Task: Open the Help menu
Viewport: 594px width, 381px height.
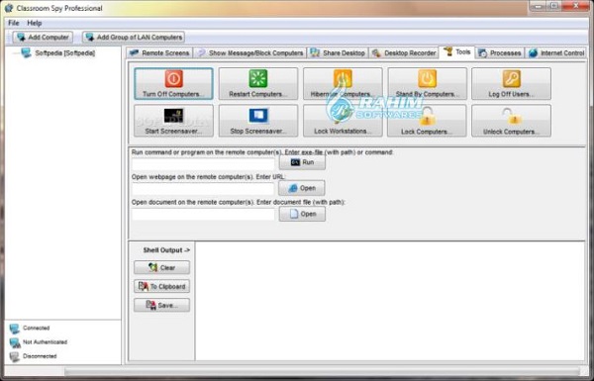Action: pyautogui.click(x=34, y=23)
